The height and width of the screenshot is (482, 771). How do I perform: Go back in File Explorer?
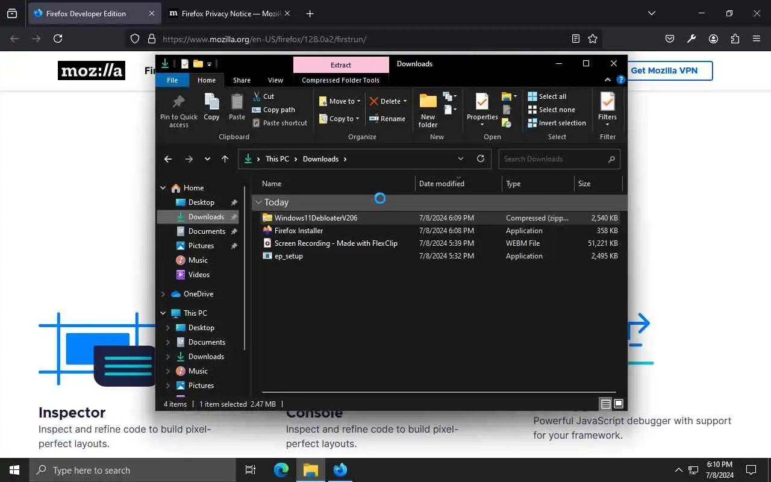tap(168, 159)
